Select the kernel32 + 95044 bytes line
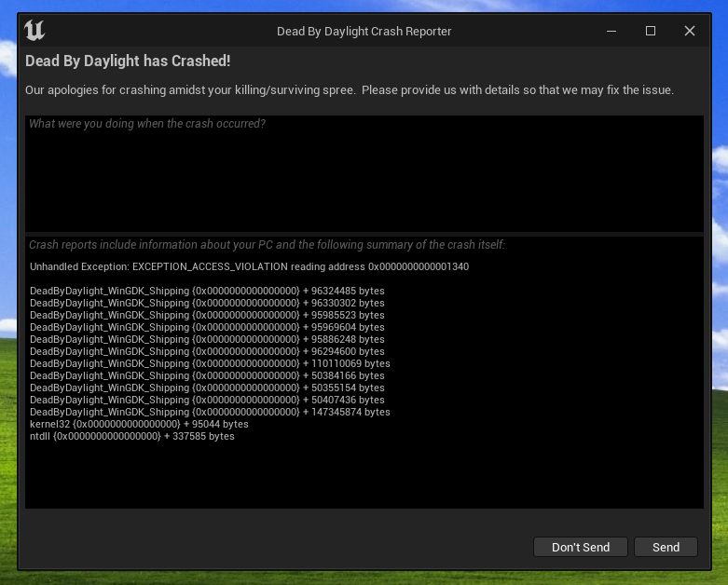Screen dimensions: 728x585 (139, 424)
